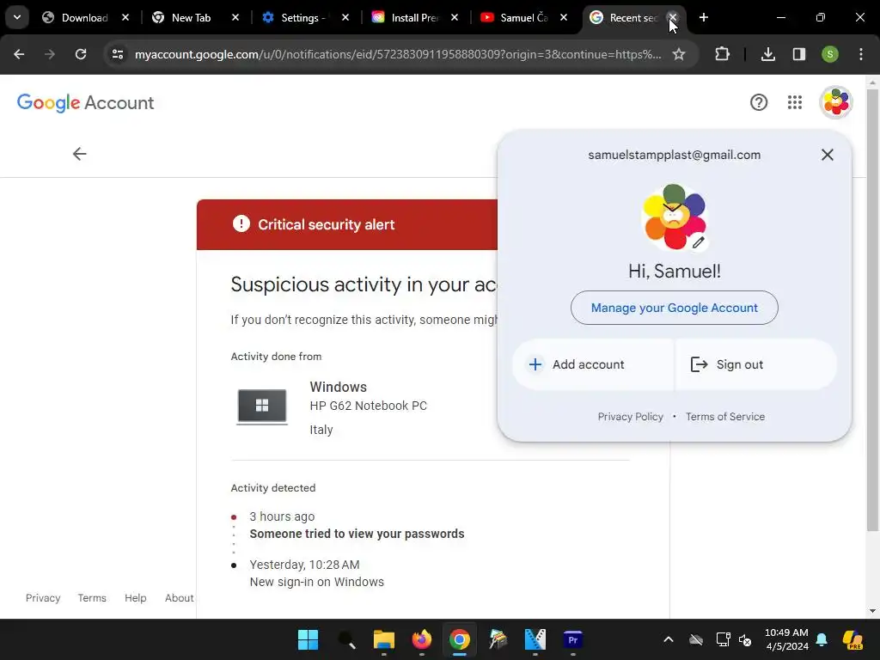This screenshot has width=880, height=660.
Task: Open the Chrome profile S avatar
Action: point(830,54)
